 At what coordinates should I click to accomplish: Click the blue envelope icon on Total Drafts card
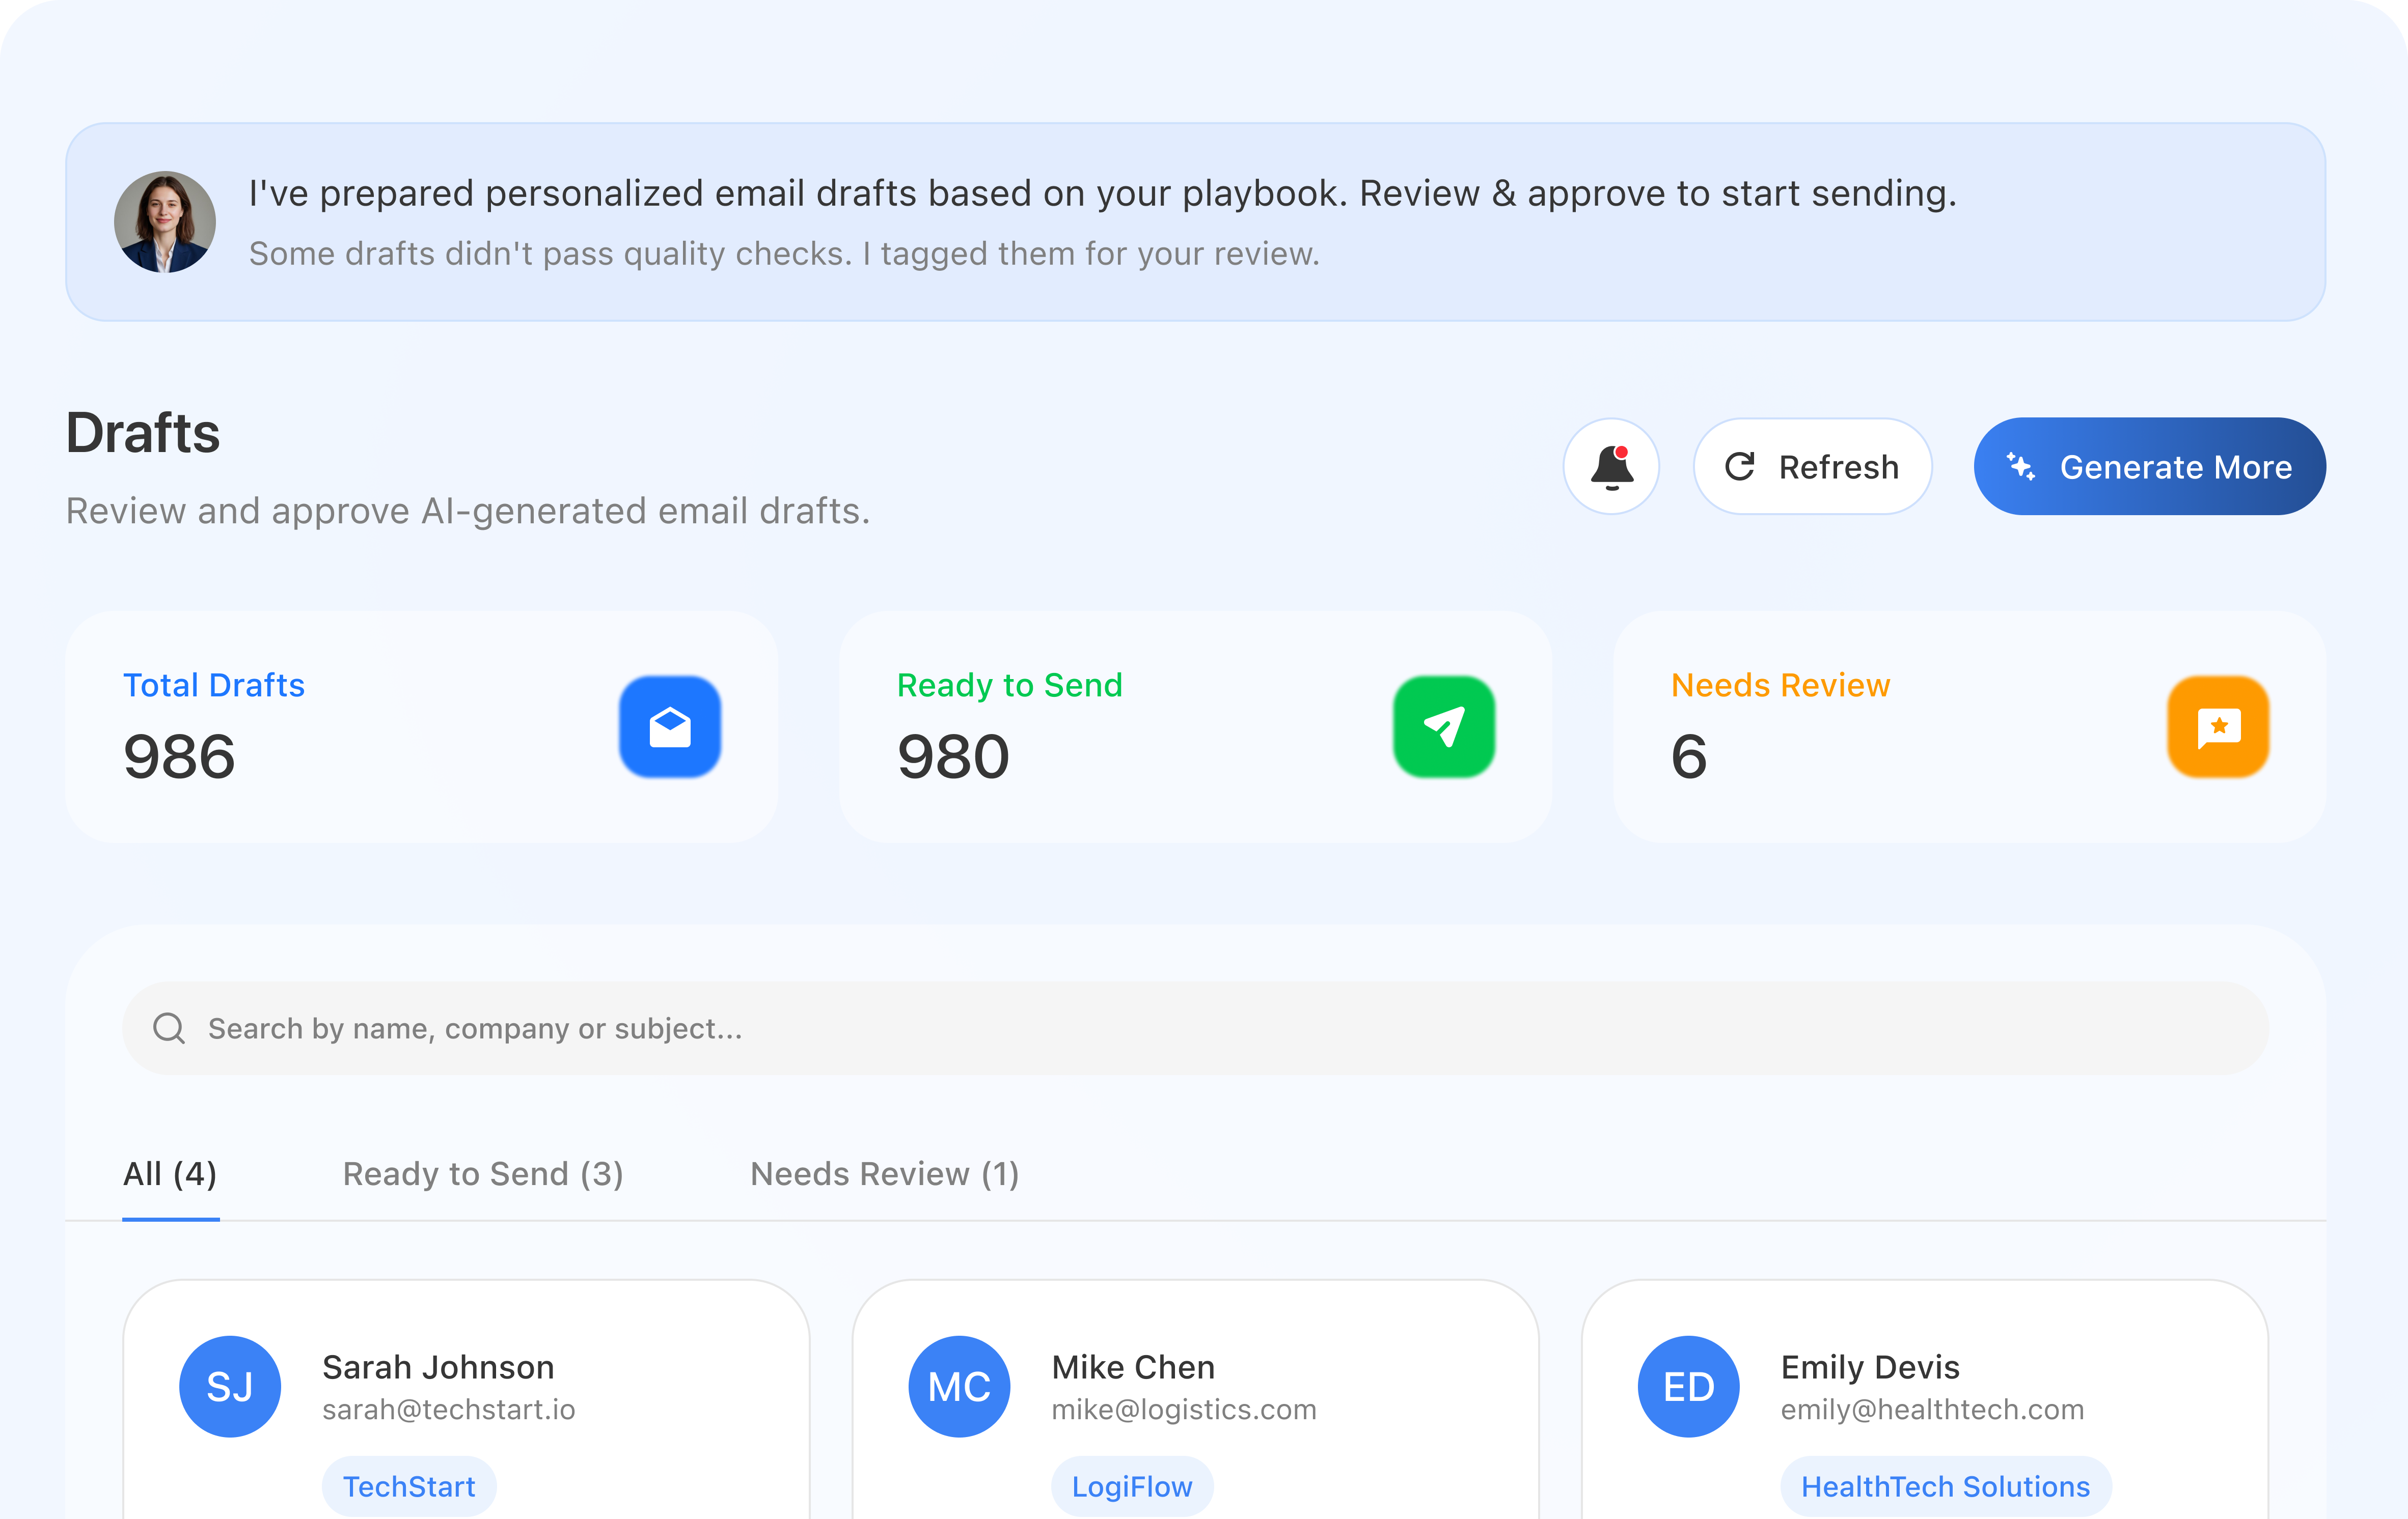[670, 726]
